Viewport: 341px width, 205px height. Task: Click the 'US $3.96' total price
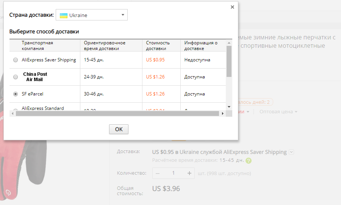[x=166, y=188]
